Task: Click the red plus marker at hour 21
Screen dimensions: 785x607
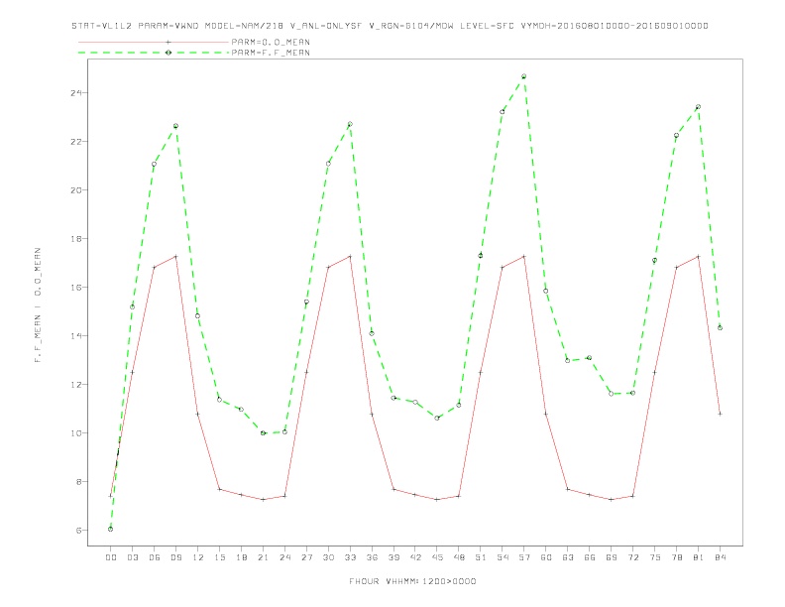Action: click(263, 499)
